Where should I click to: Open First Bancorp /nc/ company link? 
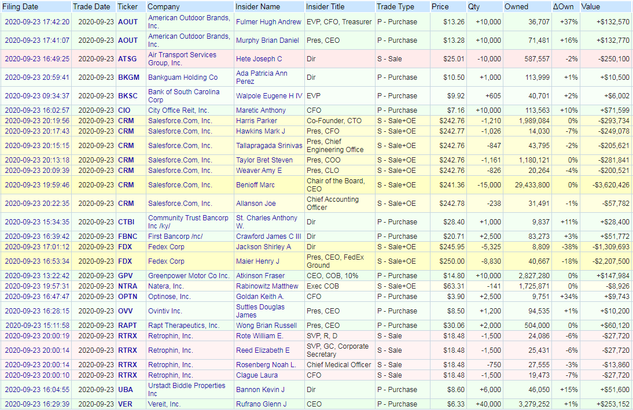(175, 237)
